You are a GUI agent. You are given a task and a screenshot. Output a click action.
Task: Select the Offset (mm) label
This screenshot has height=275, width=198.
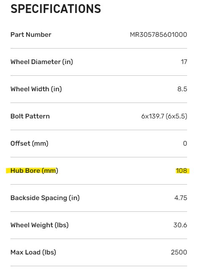click(x=29, y=144)
